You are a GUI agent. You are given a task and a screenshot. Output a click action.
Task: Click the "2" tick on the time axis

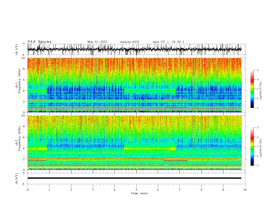[x=71, y=190]
